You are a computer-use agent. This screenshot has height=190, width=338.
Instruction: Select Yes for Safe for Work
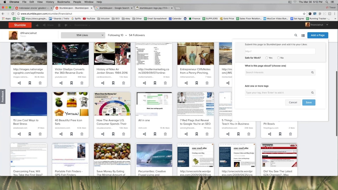pyautogui.click(x=267, y=58)
